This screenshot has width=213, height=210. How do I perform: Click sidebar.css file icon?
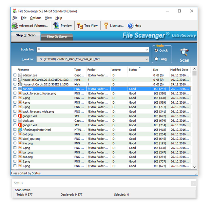pyautogui.click(x=20, y=75)
